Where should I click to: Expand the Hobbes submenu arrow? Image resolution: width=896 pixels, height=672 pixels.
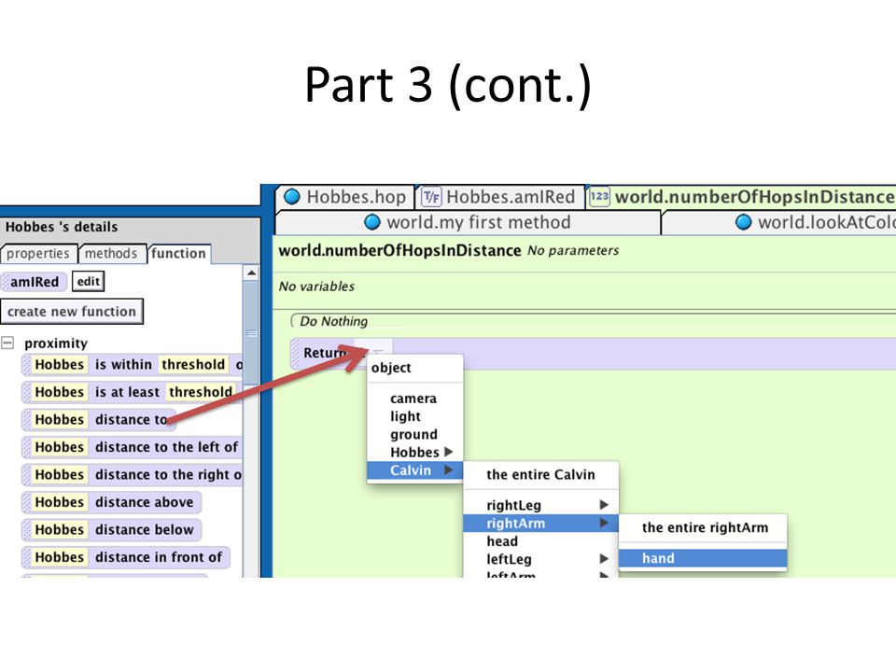tap(449, 452)
